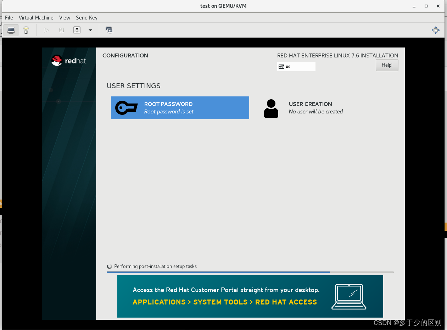Power on the virtual machine (play icon)
The height and width of the screenshot is (330, 447).
coord(46,30)
